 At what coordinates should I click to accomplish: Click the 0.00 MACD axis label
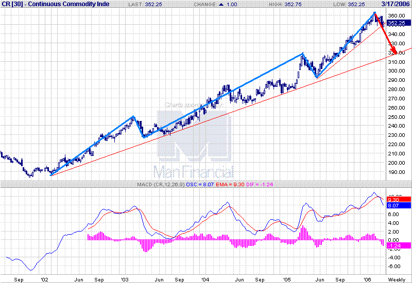tap(393, 240)
